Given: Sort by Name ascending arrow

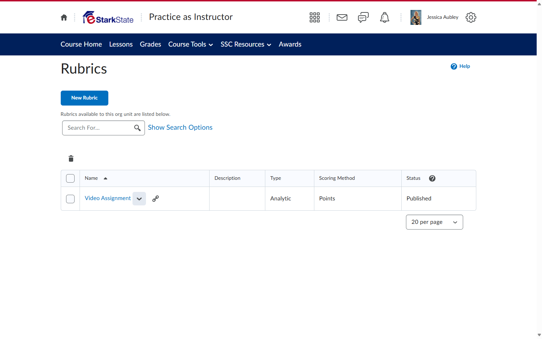Looking at the screenshot, I should point(105,178).
